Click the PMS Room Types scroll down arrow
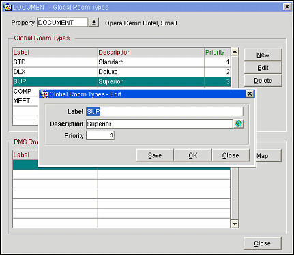This screenshot has height=255, width=294. click(235, 224)
